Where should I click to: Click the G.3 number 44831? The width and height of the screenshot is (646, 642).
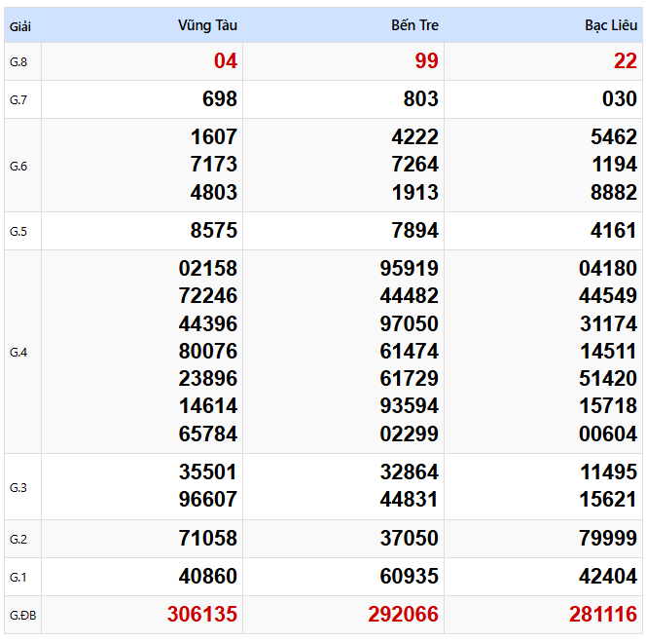coord(410,500)
